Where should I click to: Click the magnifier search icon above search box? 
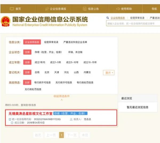click(x=108, y=18)
